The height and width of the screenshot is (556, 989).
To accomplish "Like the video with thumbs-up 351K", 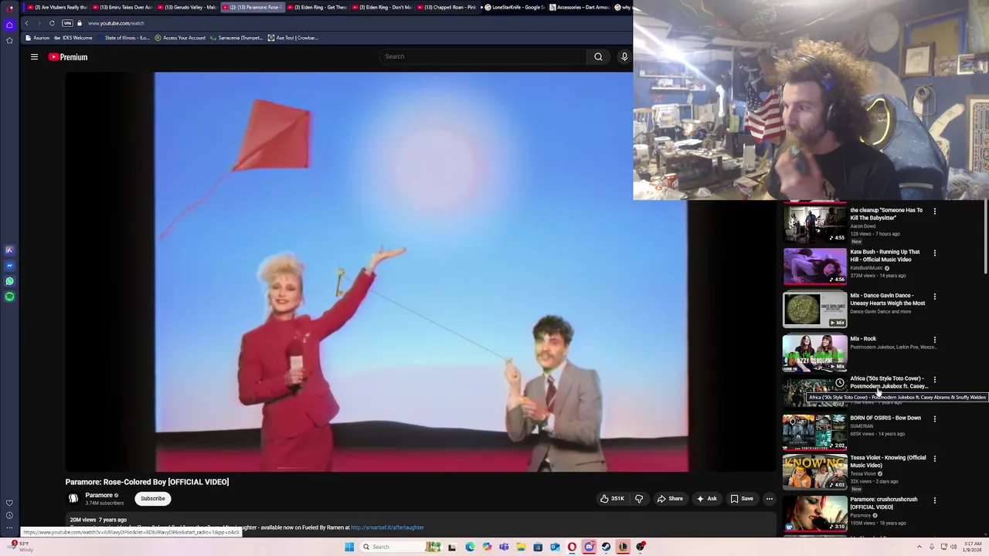I will 612,499.
